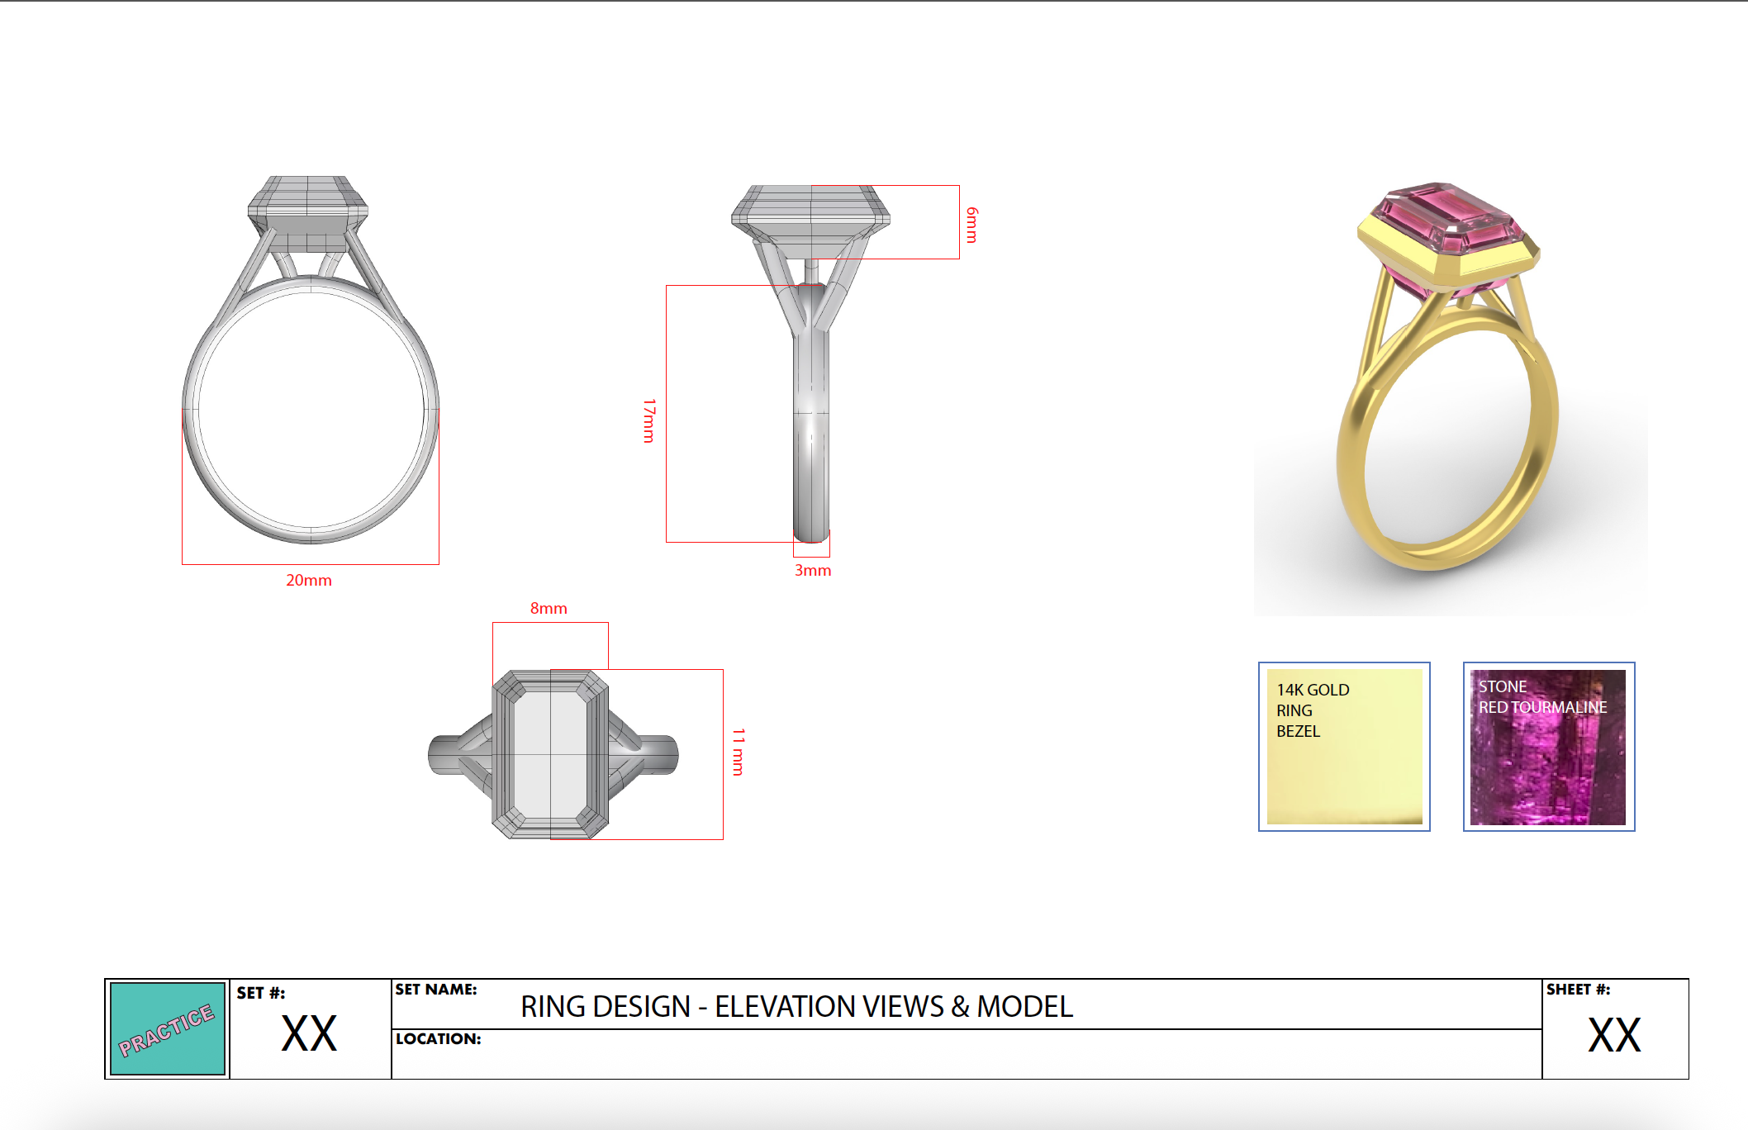This screenshot has width=1748, height=1130.
Task: Click the front elevation ring drawing
Action: tap(311, 360)
